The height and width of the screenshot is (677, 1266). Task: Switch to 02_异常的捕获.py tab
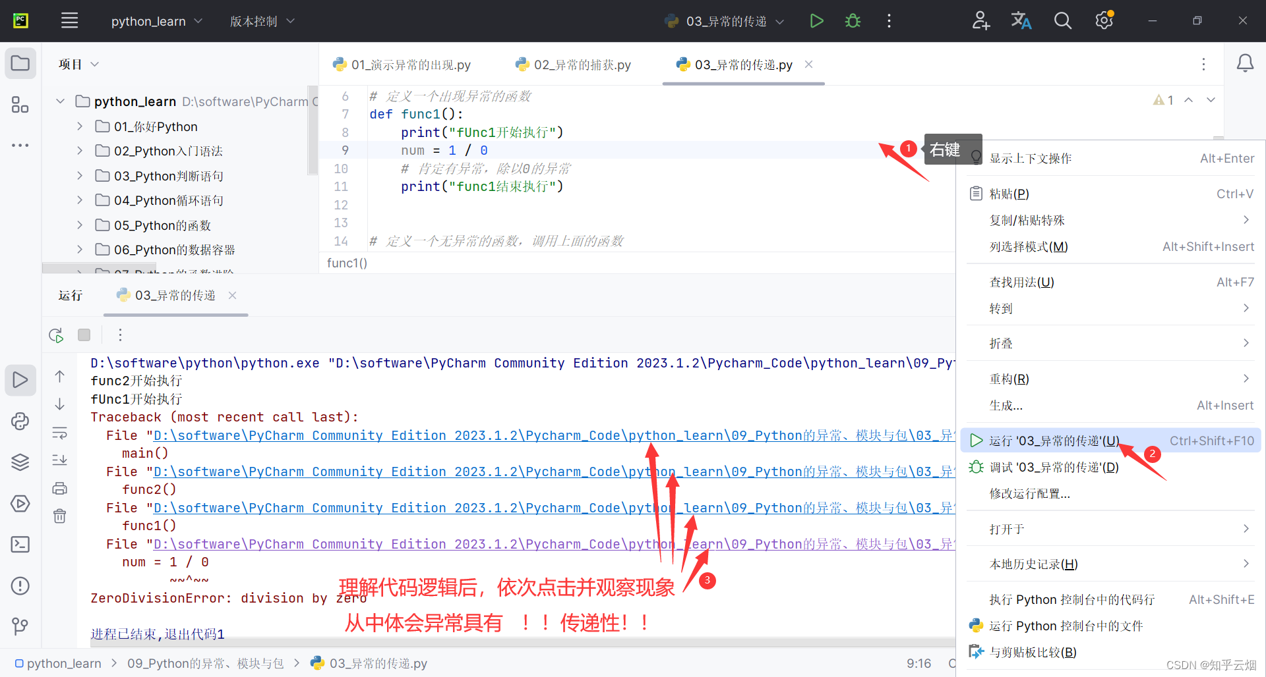point(574,65)
